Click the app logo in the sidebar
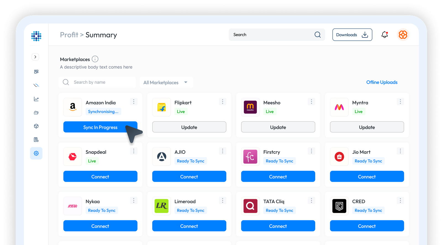Screen dimensions: 442x245 36,36
